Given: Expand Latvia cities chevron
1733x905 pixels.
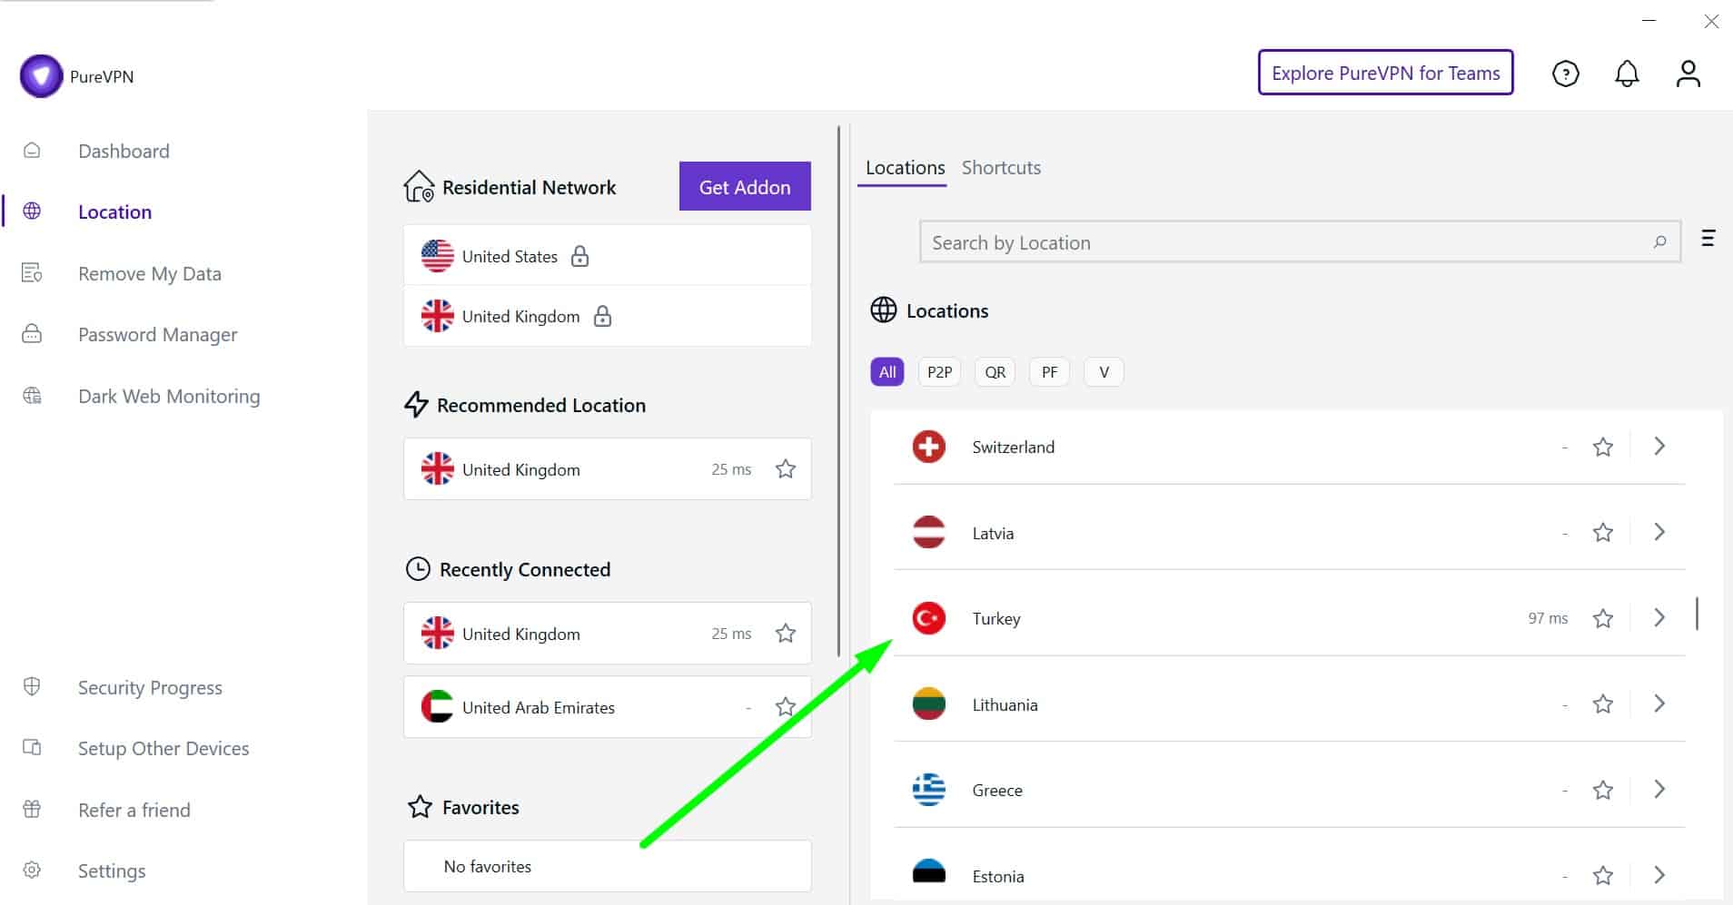Looking at the screenshot, I should [1659, 532].
